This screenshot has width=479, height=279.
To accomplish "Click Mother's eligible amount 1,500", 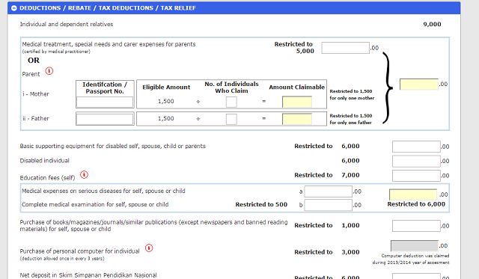I will click(166, 101).
